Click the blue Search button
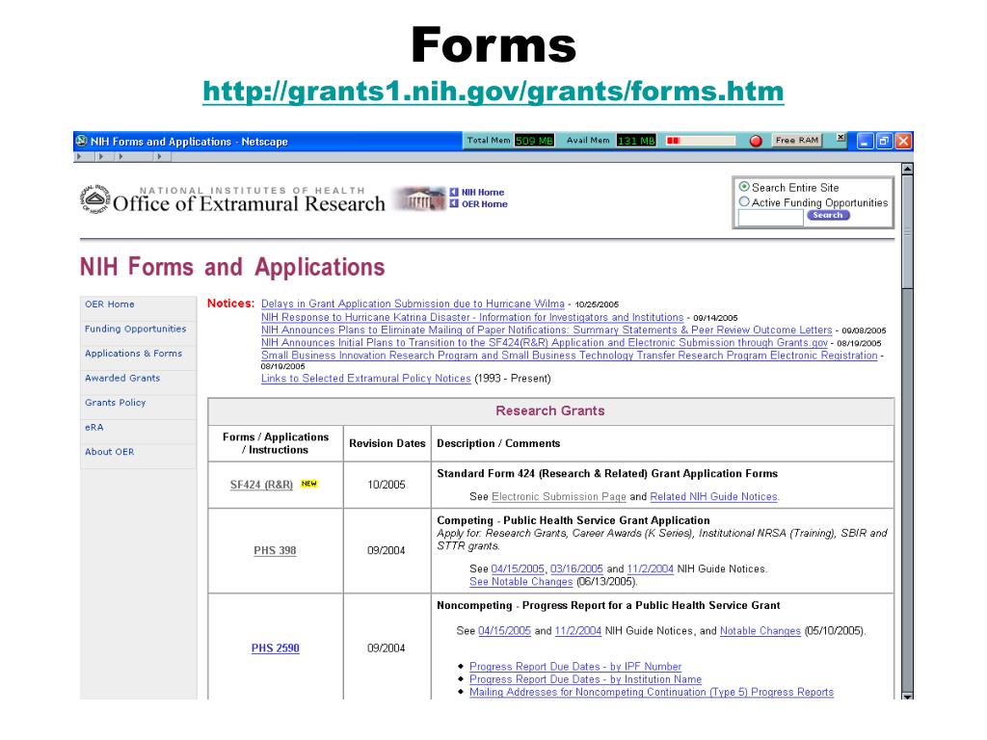Viewport: 987px width, 740px height. (x=828, y=215)
